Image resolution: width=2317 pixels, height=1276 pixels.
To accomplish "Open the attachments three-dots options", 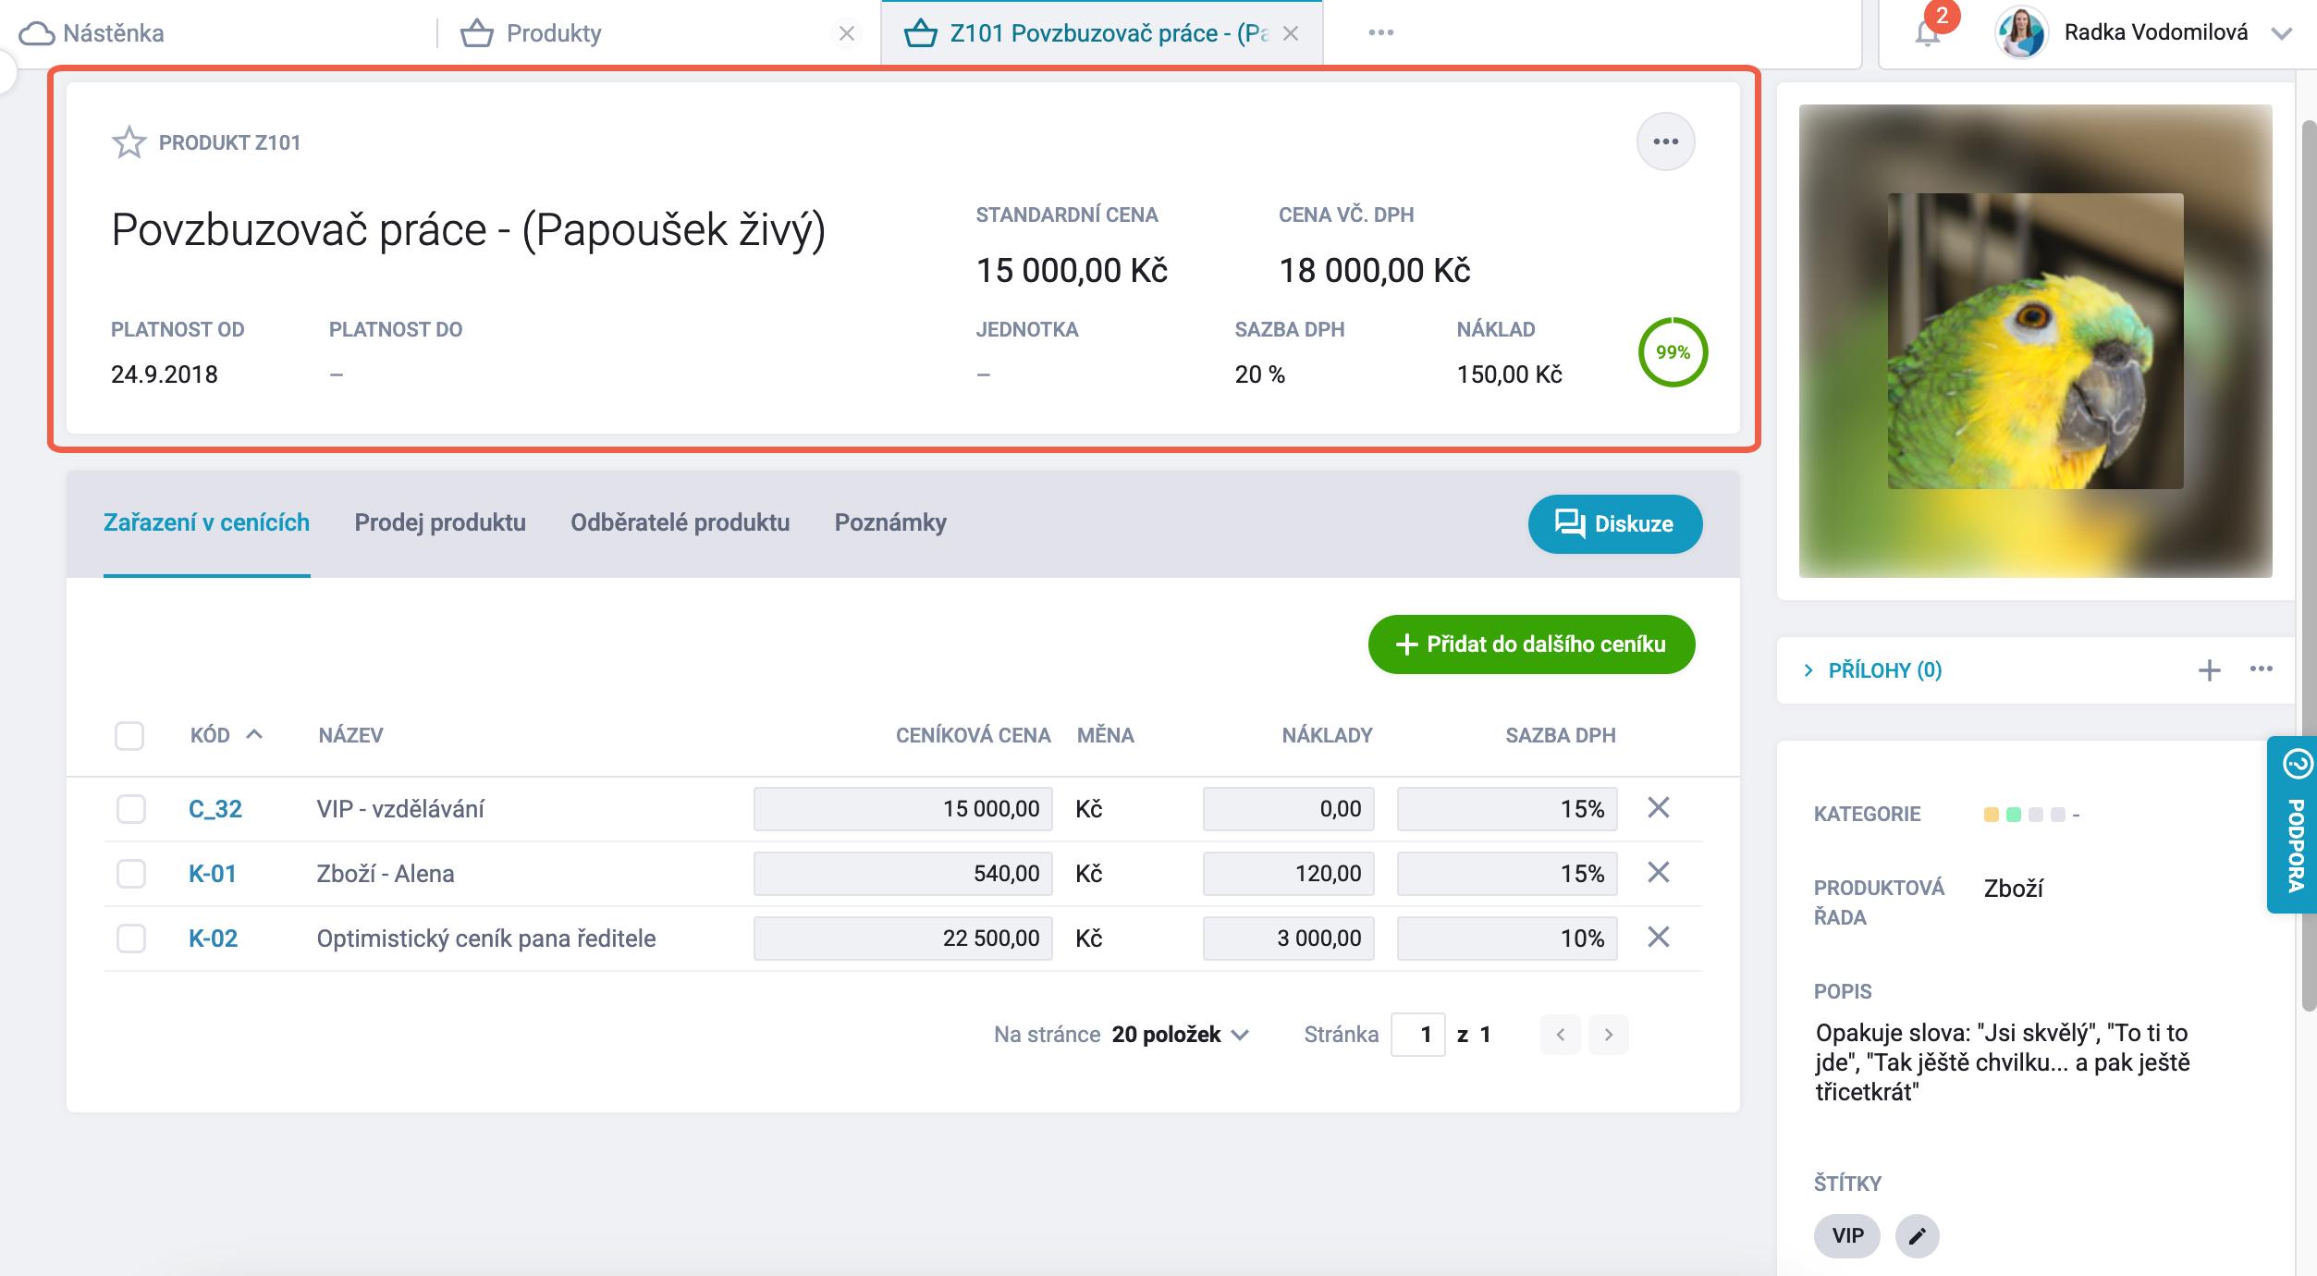I will pos(2261,669).
